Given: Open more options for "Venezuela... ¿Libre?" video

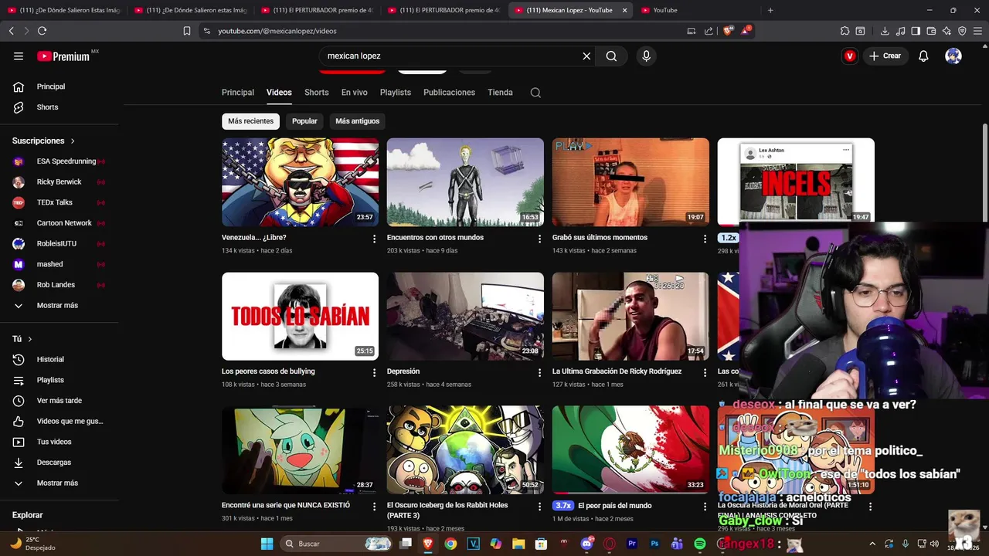Looking at the screenshot, I should pyautogui.click(x=374, y=239).
